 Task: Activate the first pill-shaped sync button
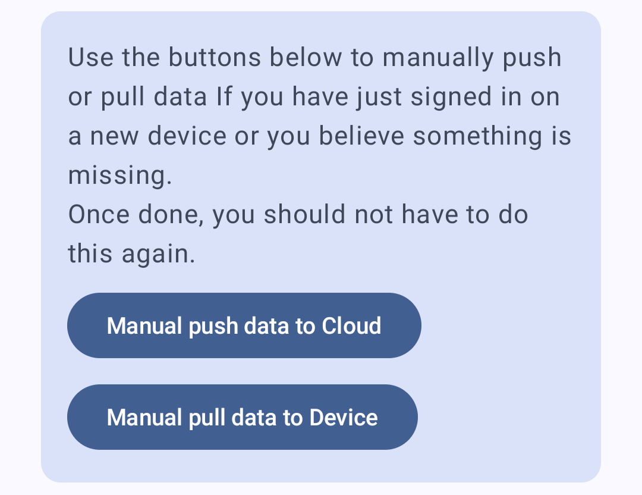(x=244, y=325)
